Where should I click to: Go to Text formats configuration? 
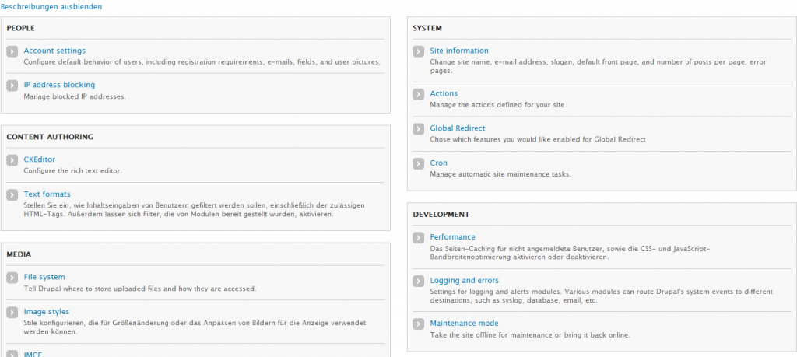[47, 194]
